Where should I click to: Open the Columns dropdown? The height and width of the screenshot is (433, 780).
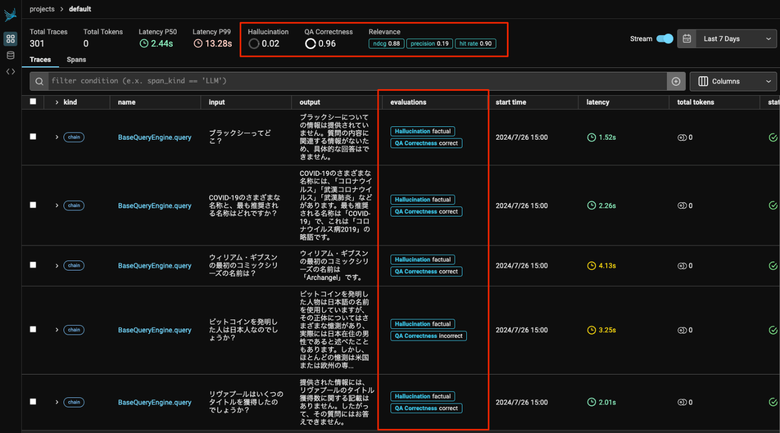[733, 81]
